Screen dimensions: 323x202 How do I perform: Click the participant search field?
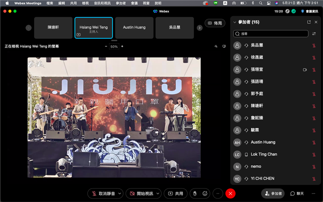coord(271,34)
